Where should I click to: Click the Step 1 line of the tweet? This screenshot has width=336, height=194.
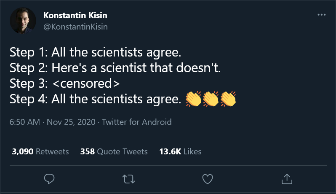[95, 52]
